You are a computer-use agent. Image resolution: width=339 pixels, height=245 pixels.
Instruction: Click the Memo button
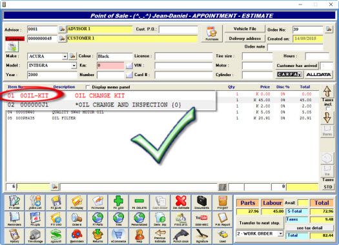[327, 131]
